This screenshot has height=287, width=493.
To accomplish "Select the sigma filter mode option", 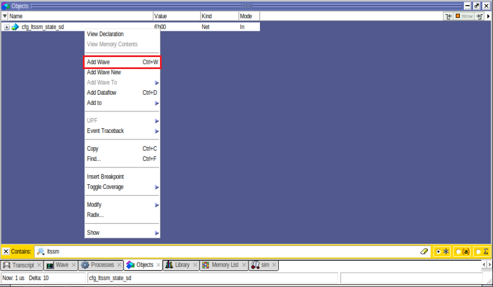I will (x=482, y=251).
